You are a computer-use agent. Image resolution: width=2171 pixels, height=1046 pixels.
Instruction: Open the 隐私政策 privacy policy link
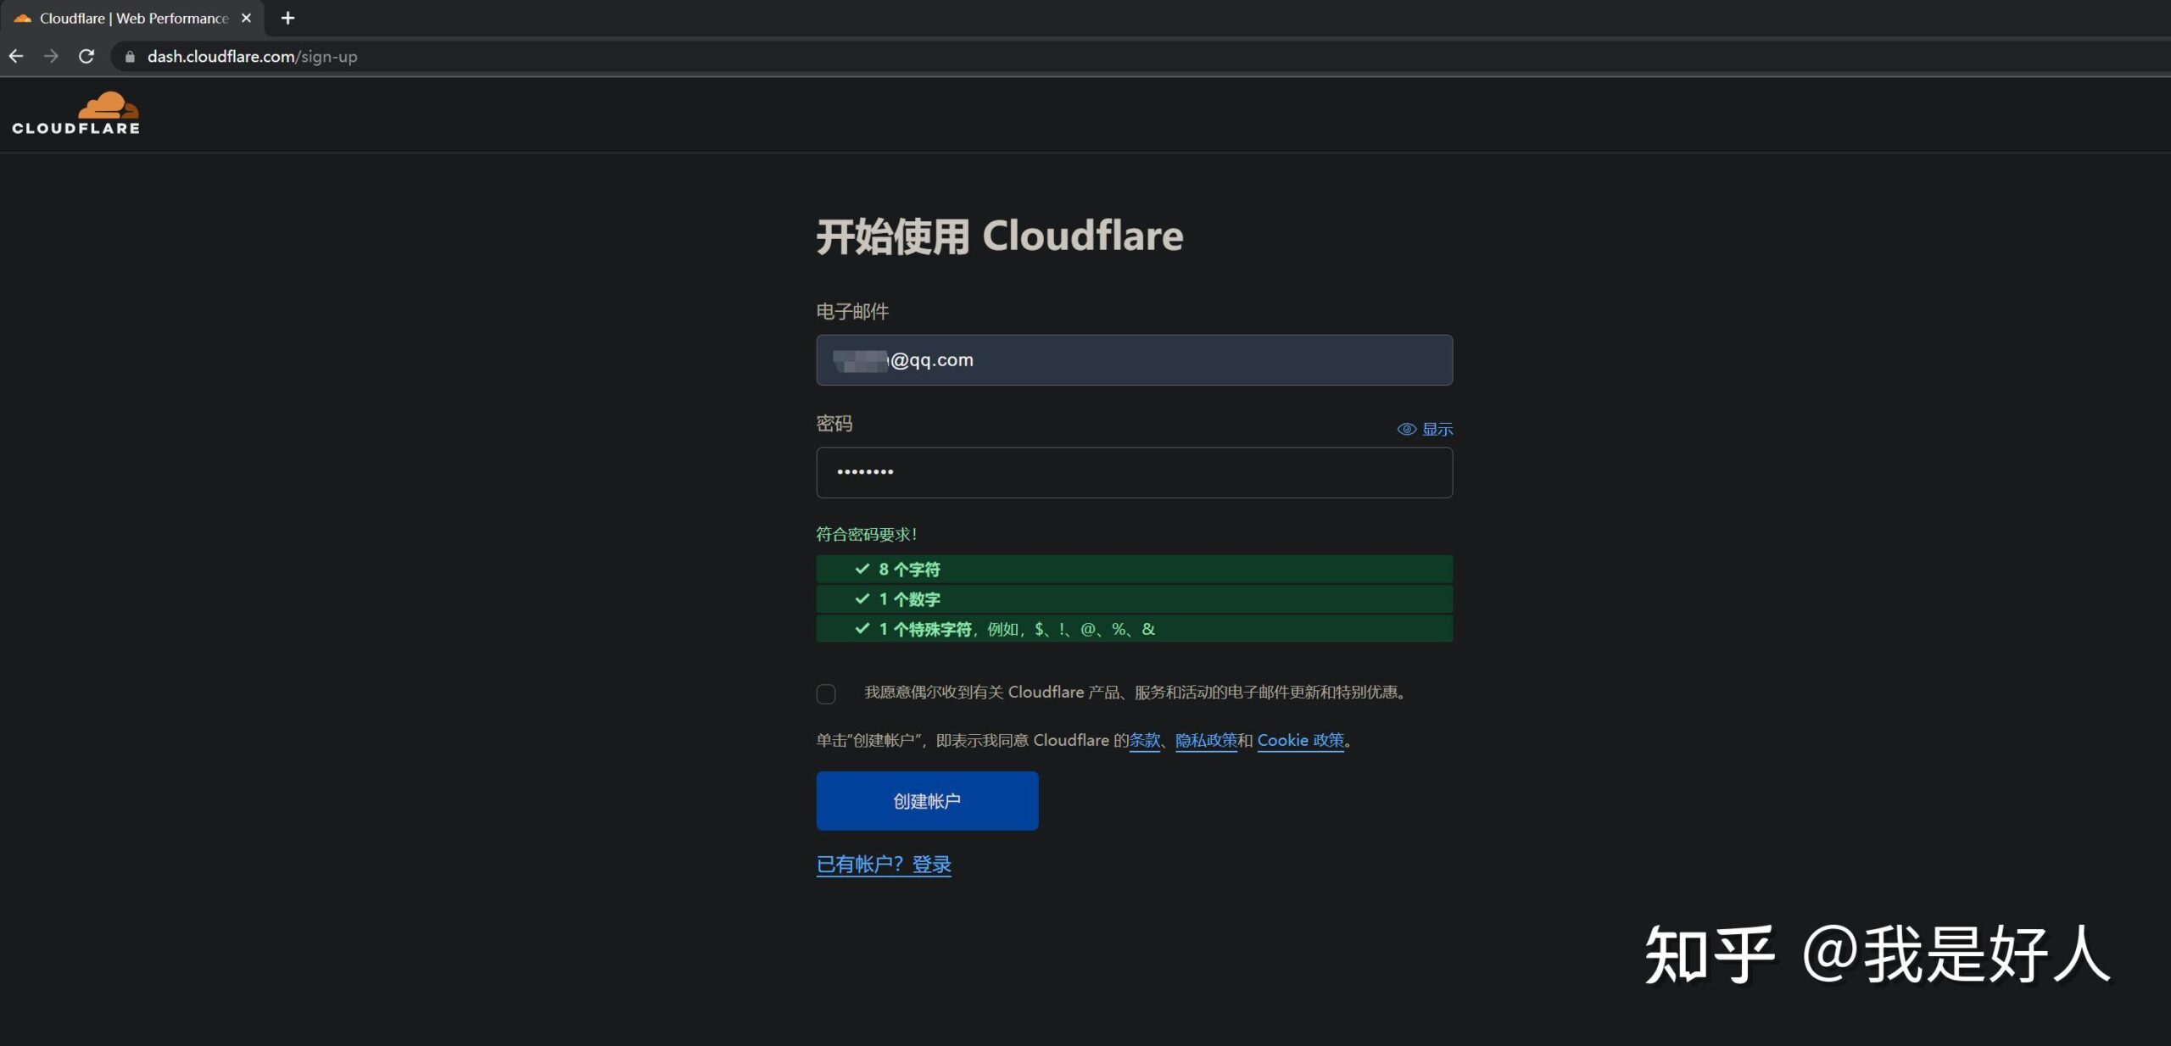click(x=1206, y=740)
